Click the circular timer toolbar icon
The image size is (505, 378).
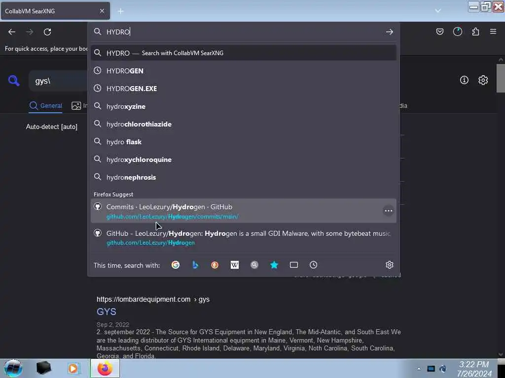coord(458,31)
